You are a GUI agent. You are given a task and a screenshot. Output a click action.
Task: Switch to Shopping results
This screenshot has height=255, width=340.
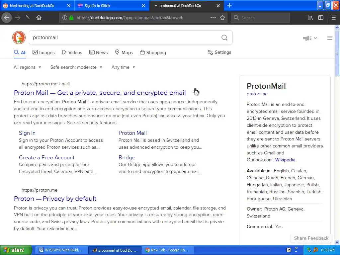tap(153, 52)
